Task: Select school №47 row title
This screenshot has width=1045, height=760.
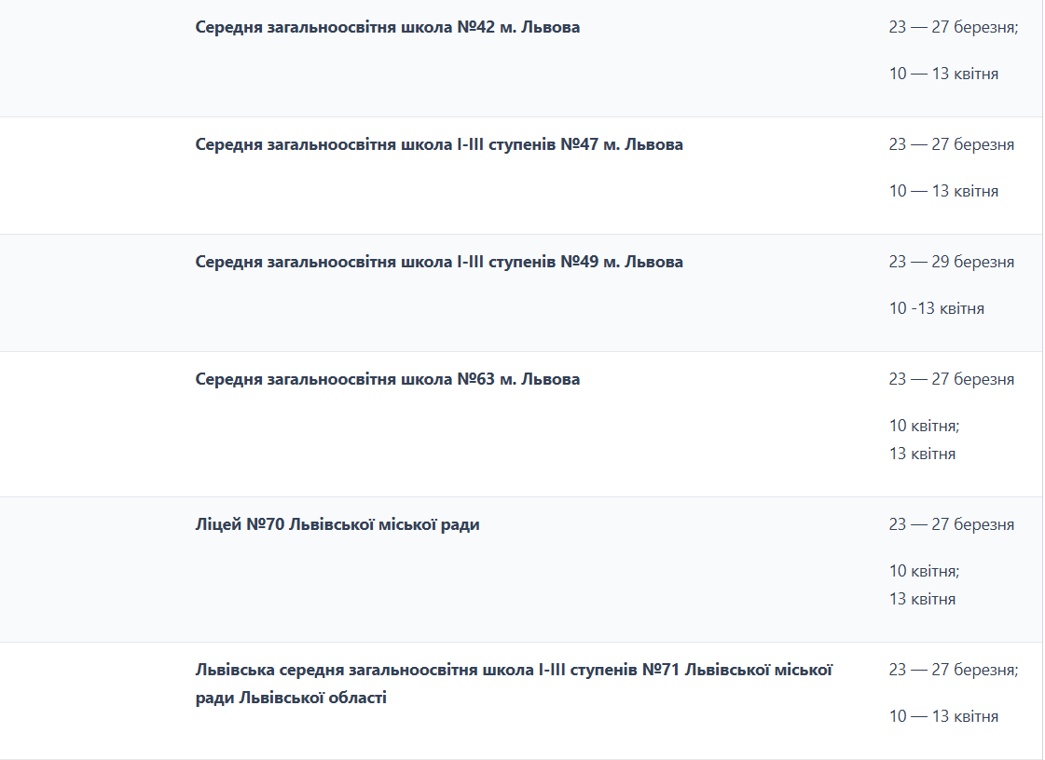Action: (439, 144)
